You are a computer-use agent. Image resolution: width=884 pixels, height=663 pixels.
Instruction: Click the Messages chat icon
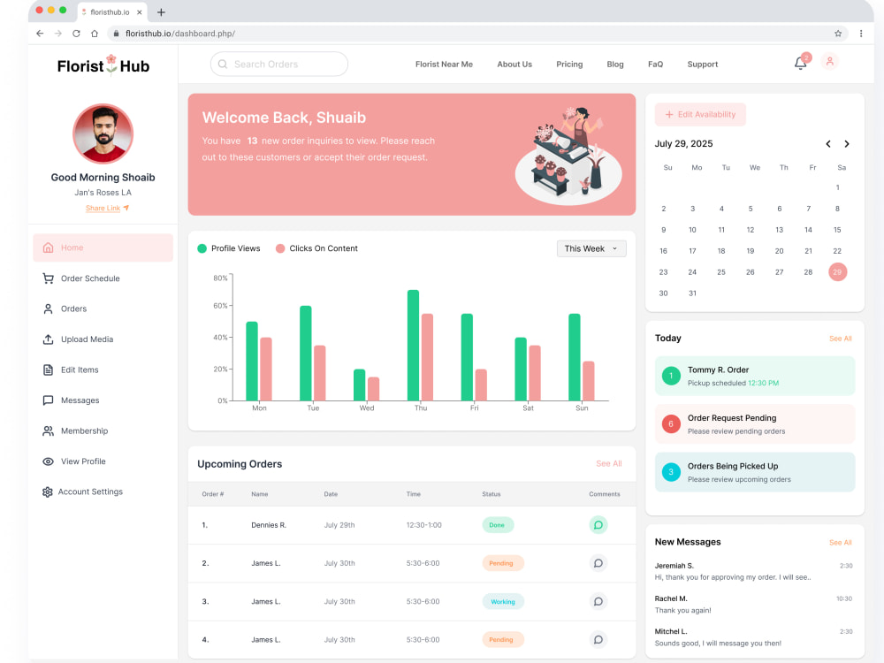48,400
